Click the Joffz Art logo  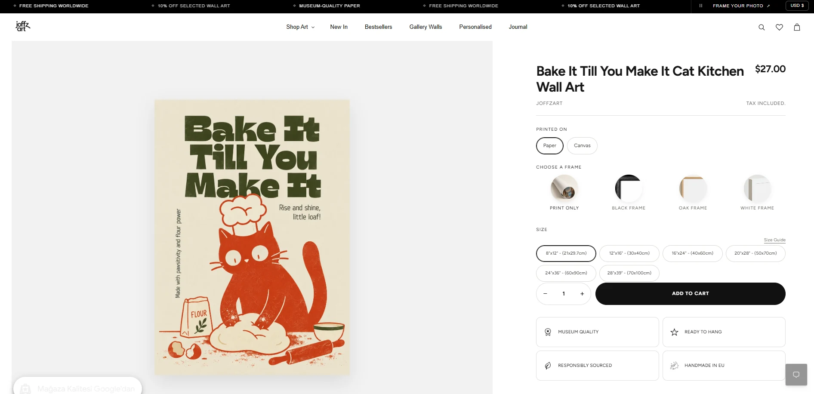[x=23, y=26]
